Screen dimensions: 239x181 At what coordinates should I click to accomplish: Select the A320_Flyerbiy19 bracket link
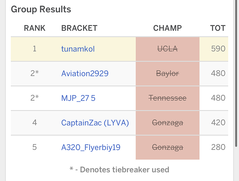91,147
